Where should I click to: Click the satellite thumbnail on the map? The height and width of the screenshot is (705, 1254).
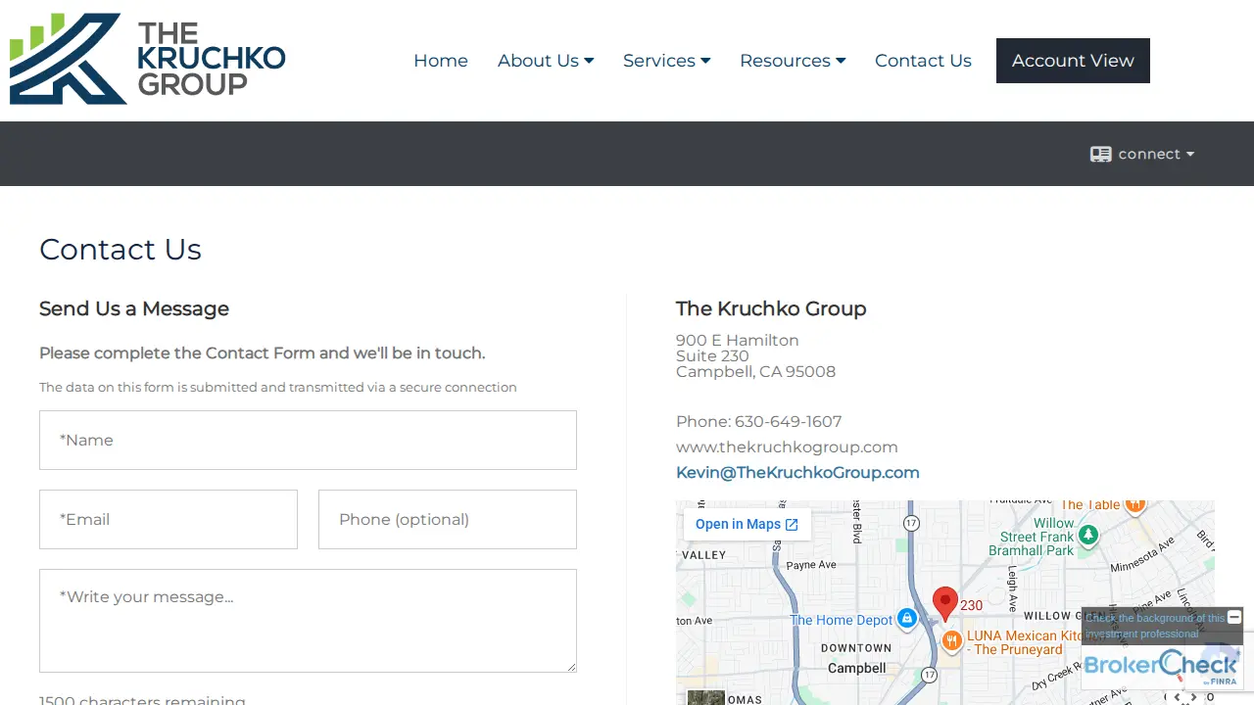tap(705, 697)
